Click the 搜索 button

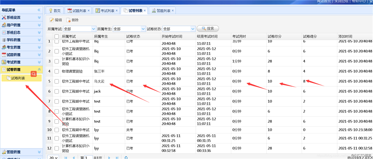pyautogui.click(x=208, y=29)
